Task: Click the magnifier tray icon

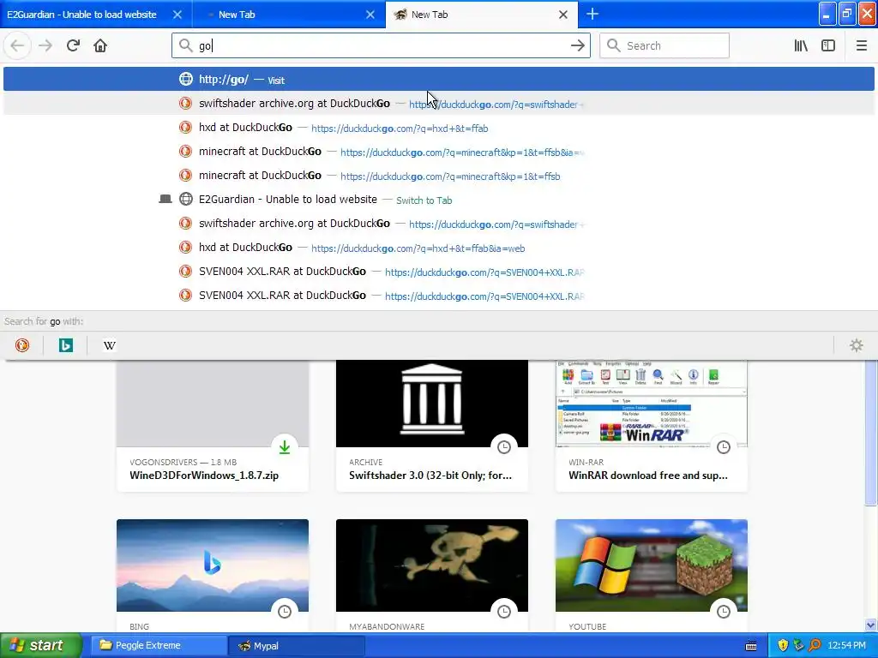Action: 815,646
